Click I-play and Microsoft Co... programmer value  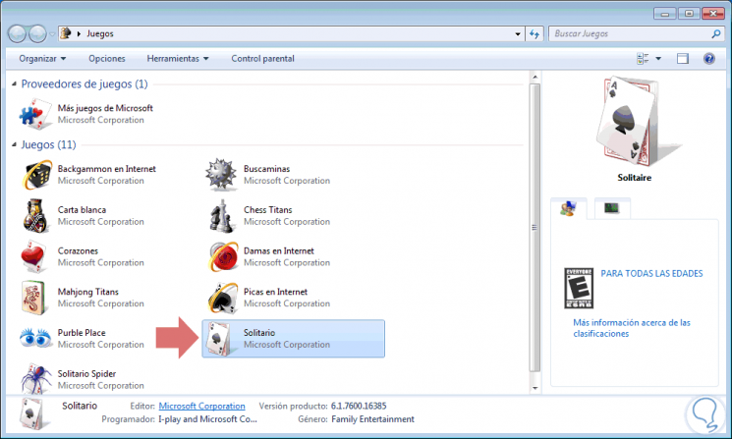[x=207, y=419]
